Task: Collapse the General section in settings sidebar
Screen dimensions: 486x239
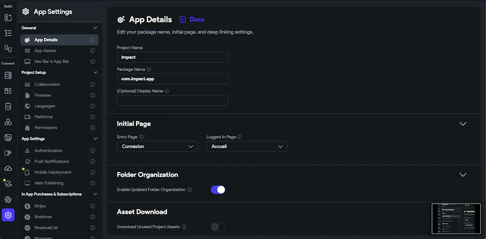Action: (x=95, y=28)
